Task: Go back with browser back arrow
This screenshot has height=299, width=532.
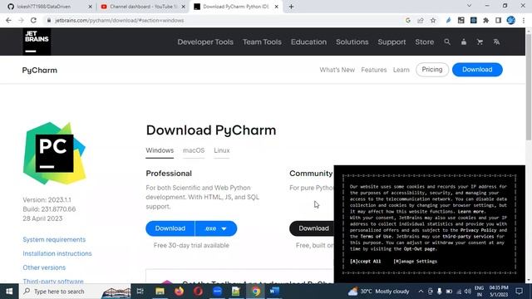Action: [x=8, y=20]
